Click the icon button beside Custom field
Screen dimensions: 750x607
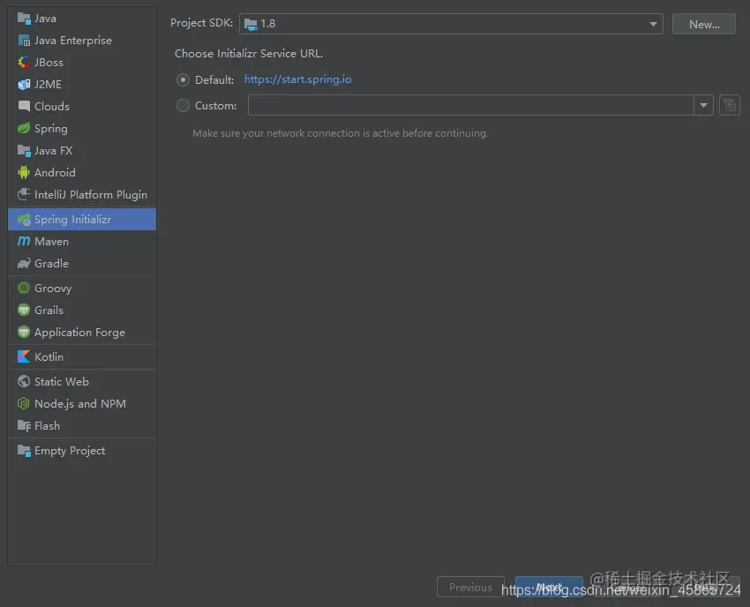click(730, 105)
